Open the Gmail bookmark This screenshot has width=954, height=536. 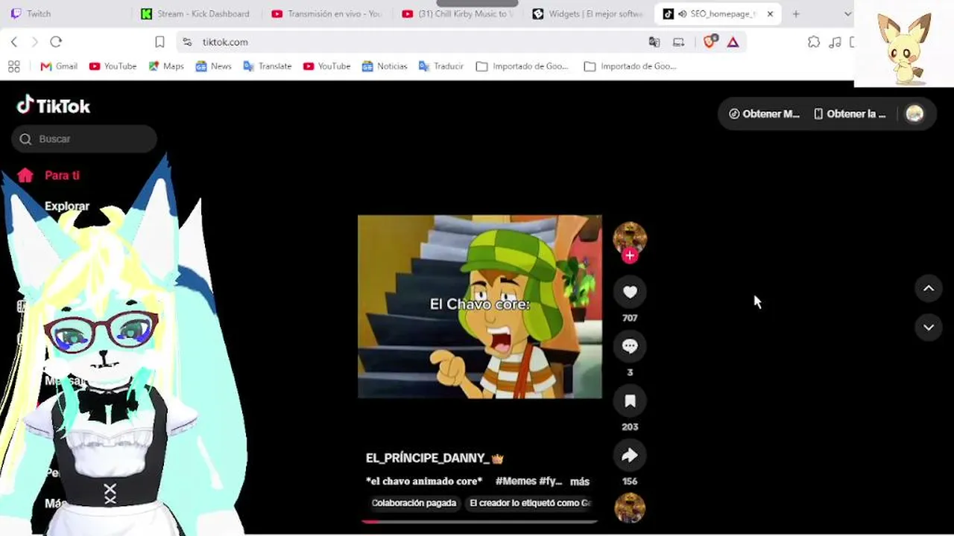point(59,66)
